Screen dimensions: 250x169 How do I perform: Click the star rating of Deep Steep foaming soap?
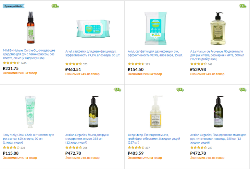pyautogui.click(x=136, y=148)
